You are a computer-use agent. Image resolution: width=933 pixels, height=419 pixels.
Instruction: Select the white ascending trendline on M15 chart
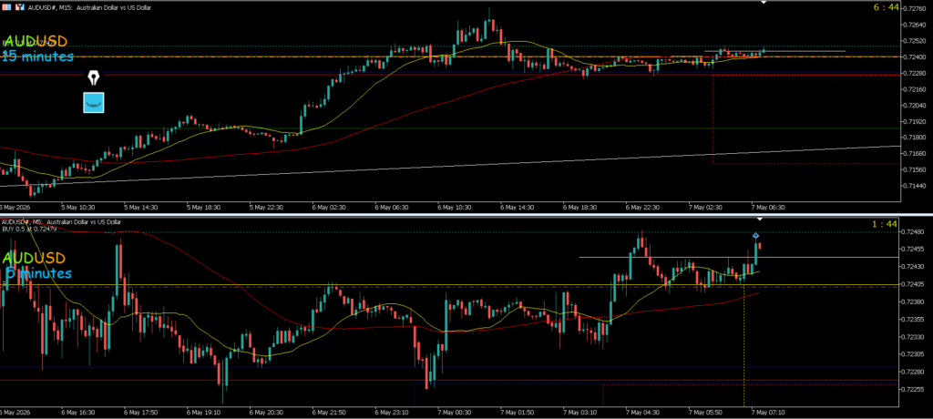click(x=452, y=167)
